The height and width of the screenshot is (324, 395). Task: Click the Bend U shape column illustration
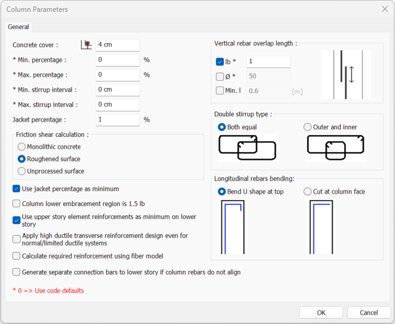click(232, 227)
